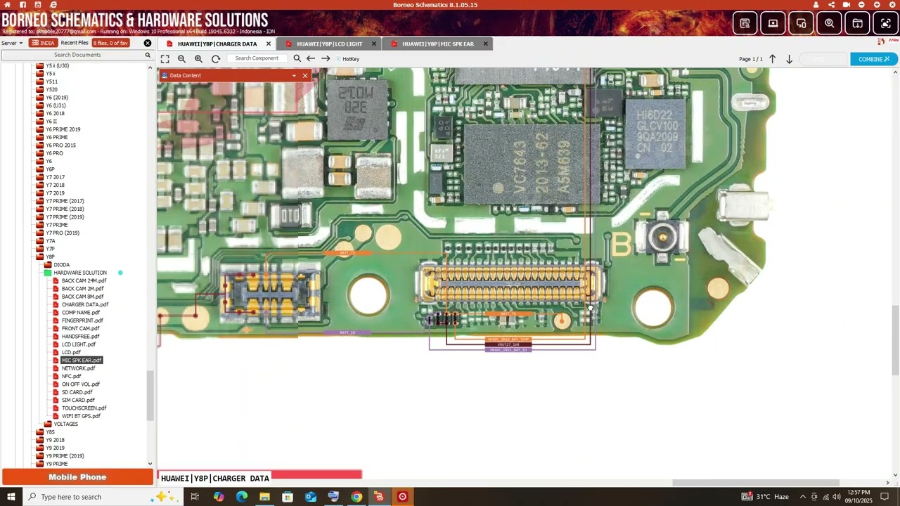Click the component search magnifier icon
This screenshot has width=900, height=506.
[x=297, y=58]
